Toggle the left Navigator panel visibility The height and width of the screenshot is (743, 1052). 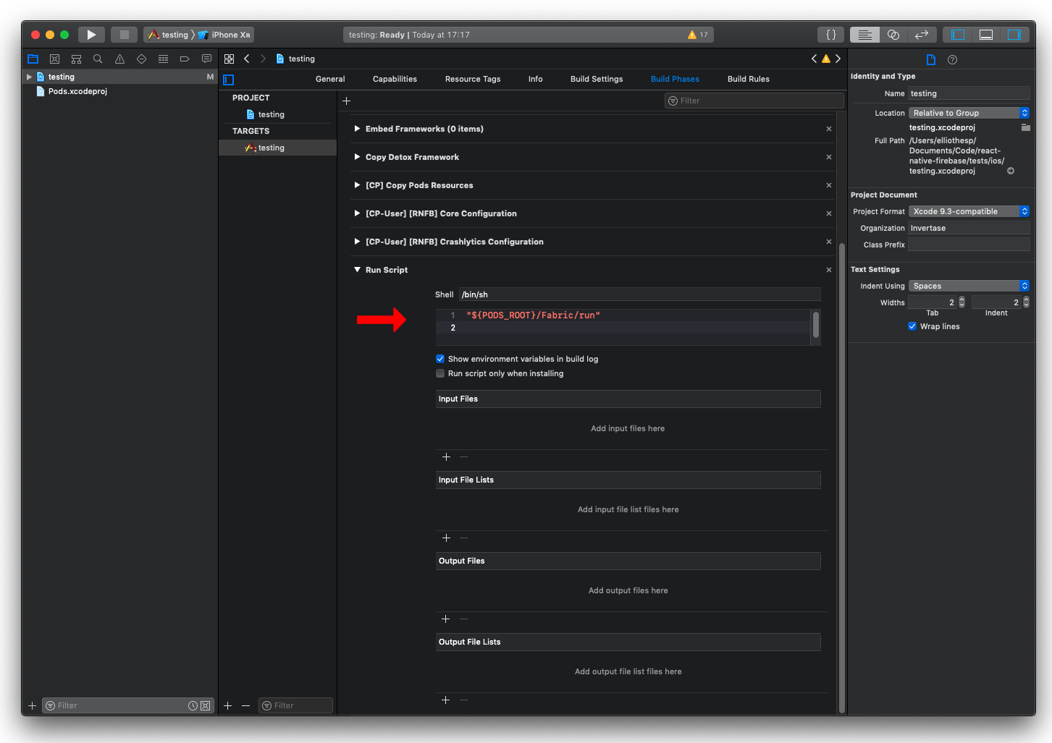958,35
